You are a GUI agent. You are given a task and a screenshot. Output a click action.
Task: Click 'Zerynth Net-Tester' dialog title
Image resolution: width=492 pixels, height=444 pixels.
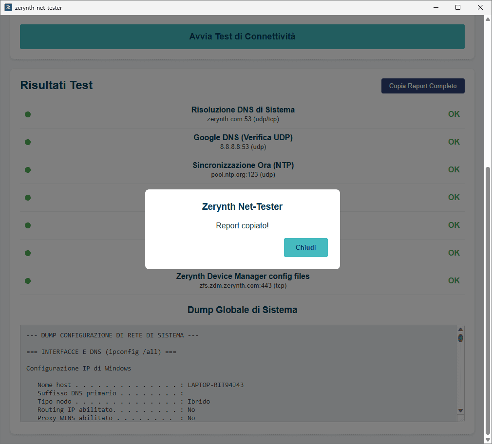(x=242, y=206)
